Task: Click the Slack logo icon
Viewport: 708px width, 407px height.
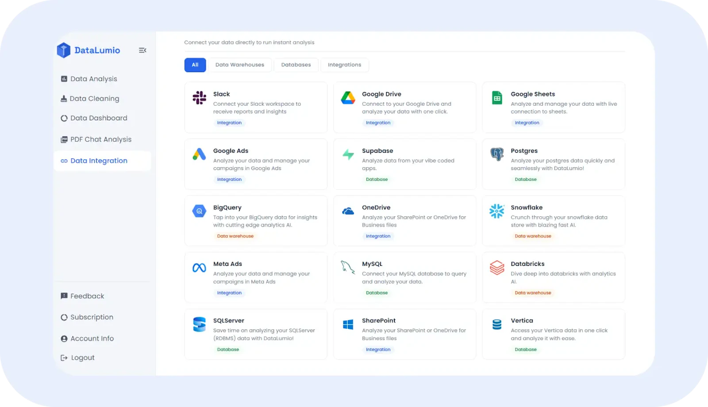Action: 200,98
